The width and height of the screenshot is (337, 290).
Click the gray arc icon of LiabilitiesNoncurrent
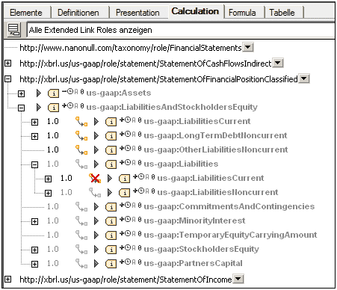pos(95,193)
